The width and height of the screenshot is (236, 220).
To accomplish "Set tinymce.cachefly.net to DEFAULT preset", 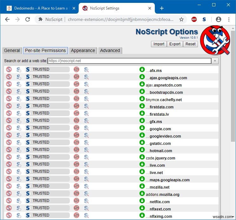I will 9,99.
